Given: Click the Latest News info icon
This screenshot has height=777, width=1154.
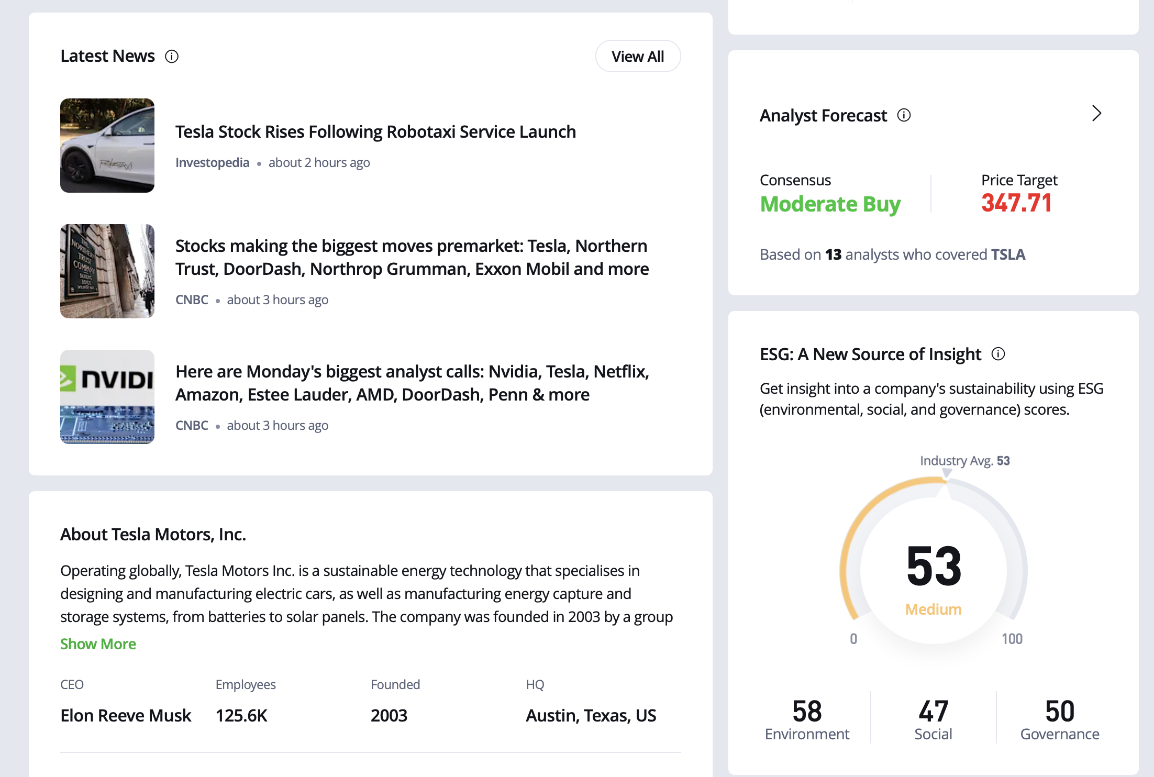Looking at the screenshot, I should pyautogui.click(x=172, y=56).
